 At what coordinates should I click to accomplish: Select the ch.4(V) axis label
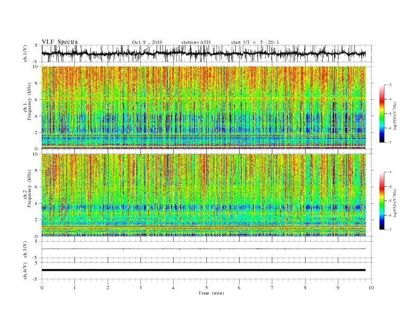25,271
